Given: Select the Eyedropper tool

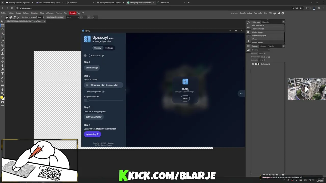Looking at the screenshot, I should coord(3,41).
